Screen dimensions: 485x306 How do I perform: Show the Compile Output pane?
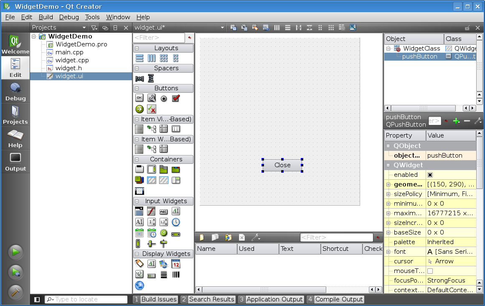click(x=335, y=299)
